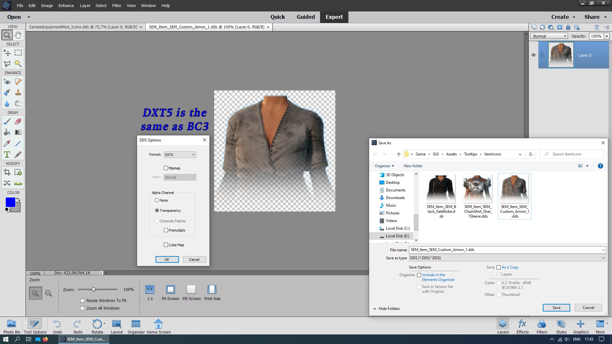
Task: Click Save in Save As dialog
Action: tap(556, 308)
